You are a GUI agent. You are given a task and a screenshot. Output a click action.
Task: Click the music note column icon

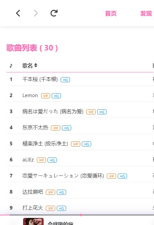pyautogui.click(x=11, y=66)
